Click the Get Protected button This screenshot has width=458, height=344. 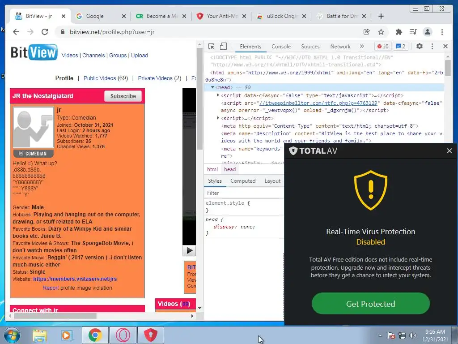(x=370, y=304)
